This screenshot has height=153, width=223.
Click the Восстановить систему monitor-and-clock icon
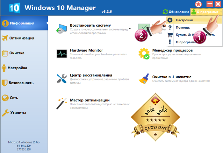61,29
